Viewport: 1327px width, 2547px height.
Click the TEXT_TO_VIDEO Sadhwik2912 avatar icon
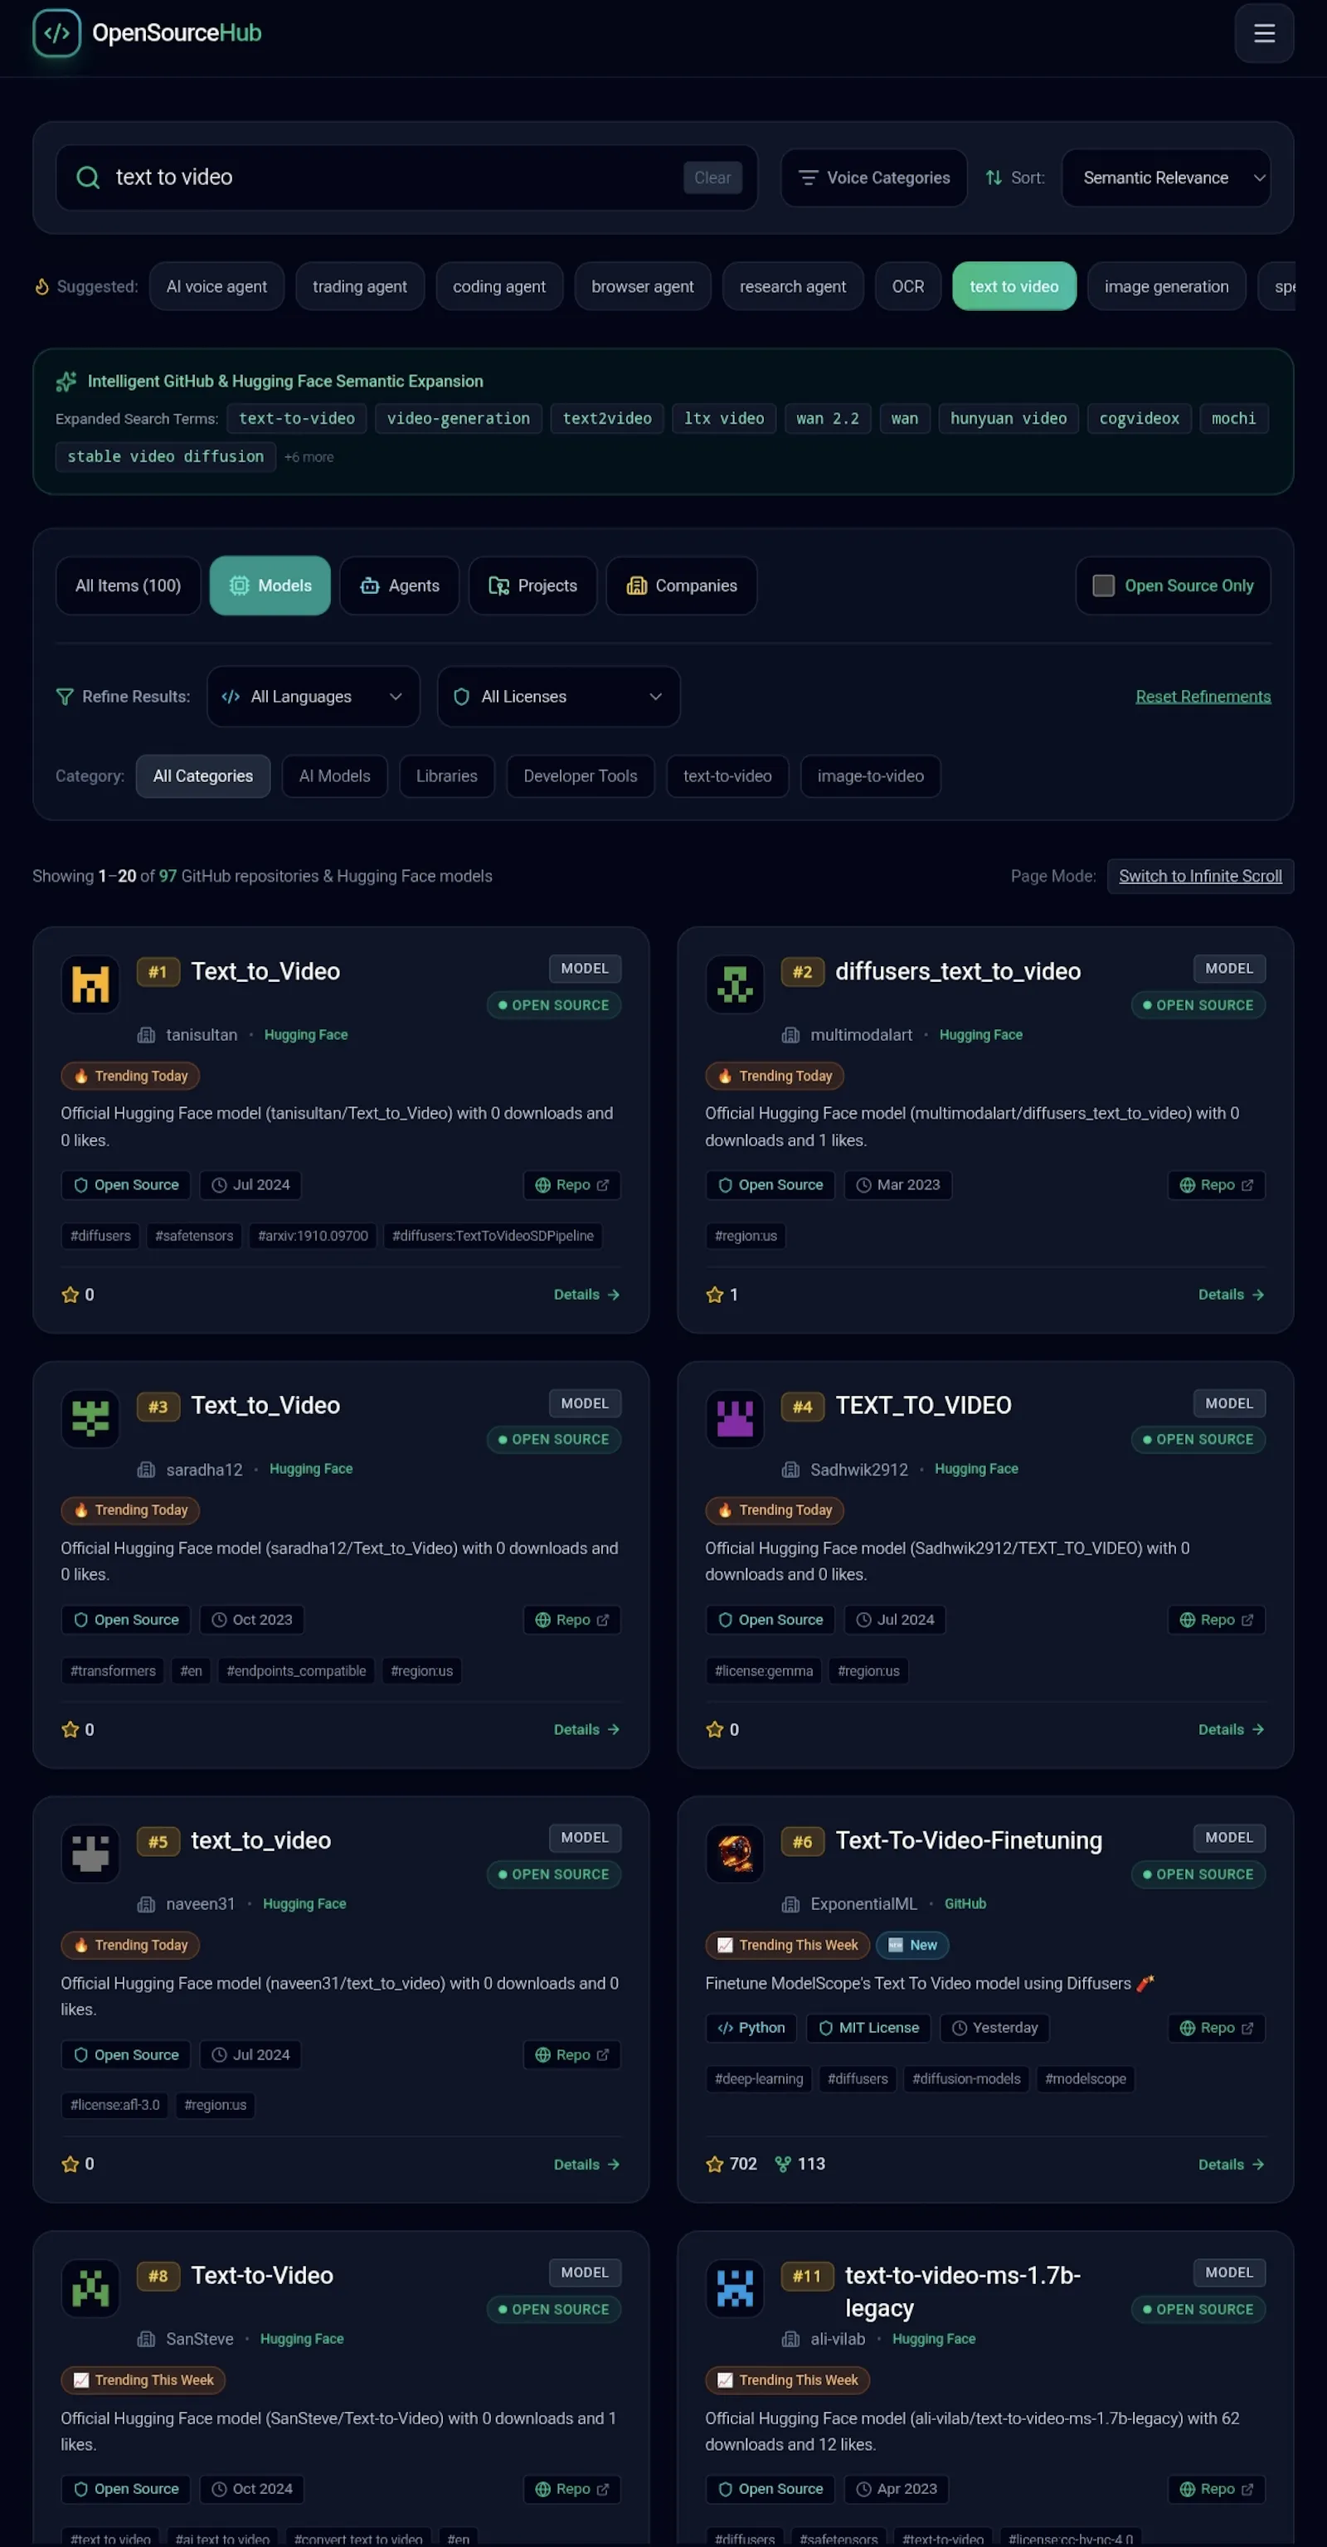click(x=735, y=1418)
